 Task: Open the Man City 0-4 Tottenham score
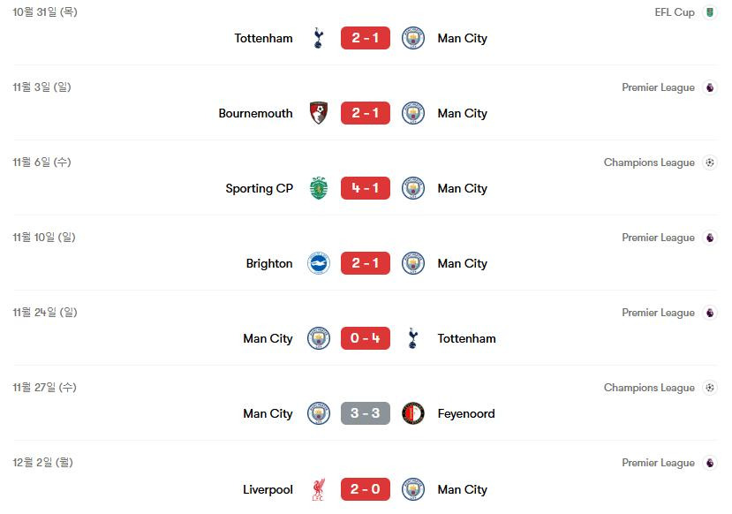point(366,338)
